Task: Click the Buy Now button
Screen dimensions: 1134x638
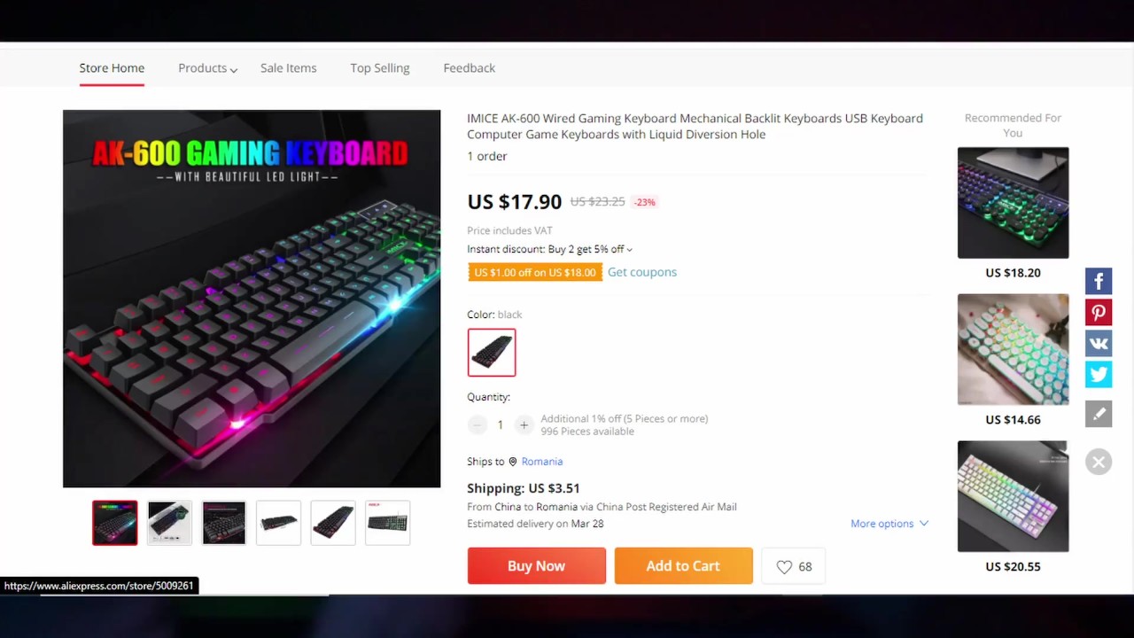Action: click(537, 566)
